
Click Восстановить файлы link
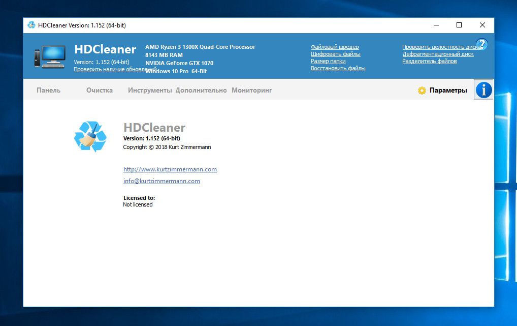[338, 68]
